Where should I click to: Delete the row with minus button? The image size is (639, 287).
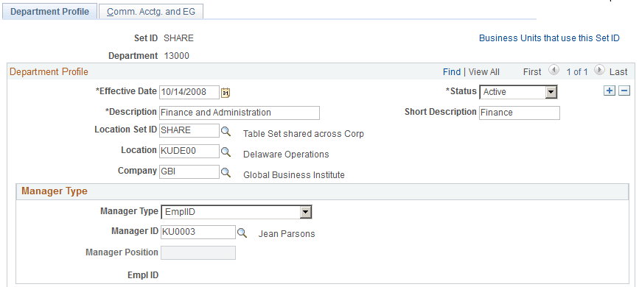point(624,91)
